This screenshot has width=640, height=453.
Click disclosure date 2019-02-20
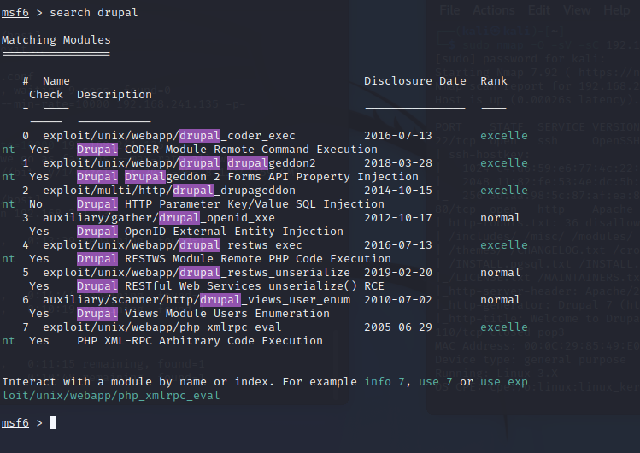click(x=398, y=272)
